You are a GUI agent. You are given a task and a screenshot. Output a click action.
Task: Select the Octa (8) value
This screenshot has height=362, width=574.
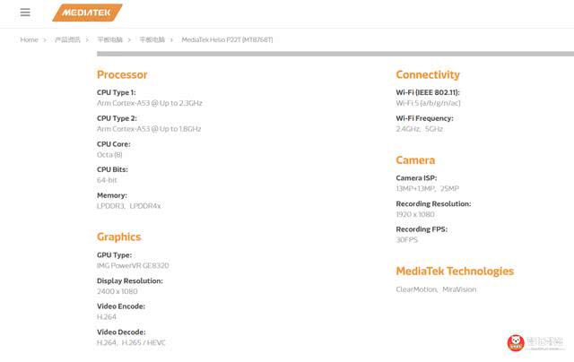click(109, 155)
